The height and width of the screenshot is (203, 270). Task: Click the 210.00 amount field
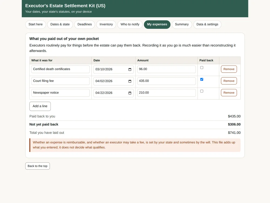[166, 93]
